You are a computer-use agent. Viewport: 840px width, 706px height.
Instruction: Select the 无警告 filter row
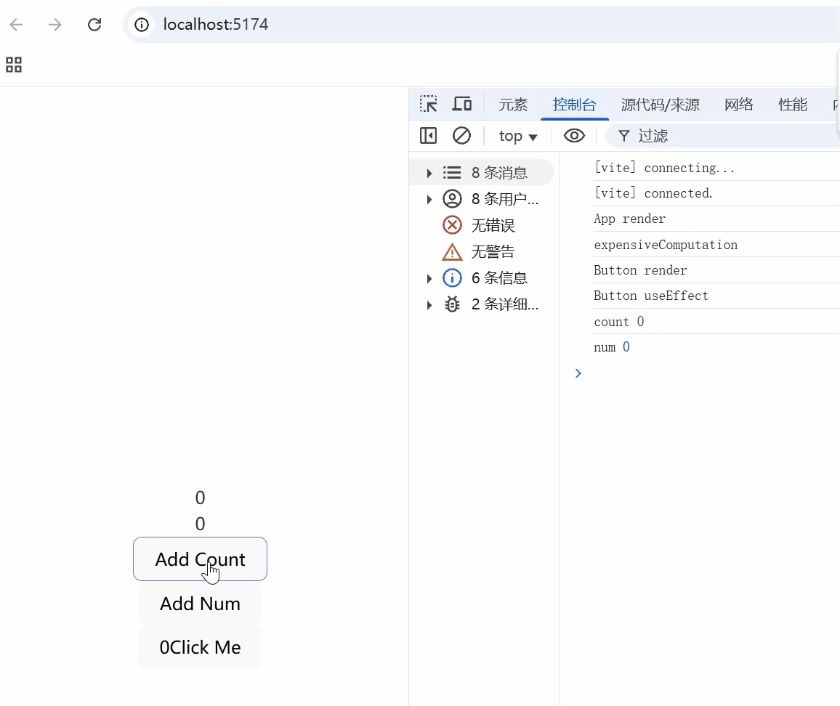click(481, 252)
